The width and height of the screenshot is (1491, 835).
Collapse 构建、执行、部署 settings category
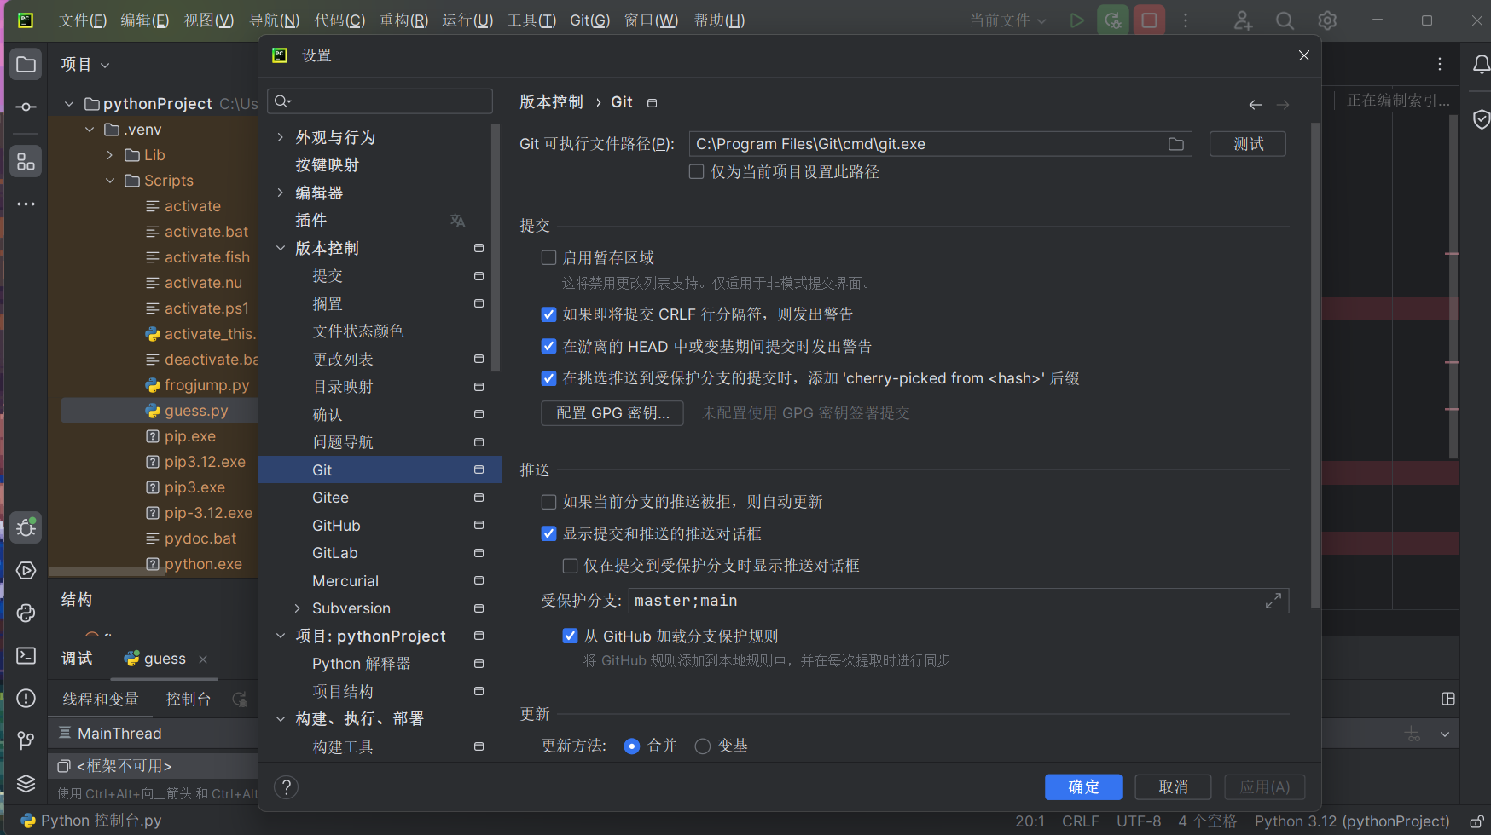(281, 719)
